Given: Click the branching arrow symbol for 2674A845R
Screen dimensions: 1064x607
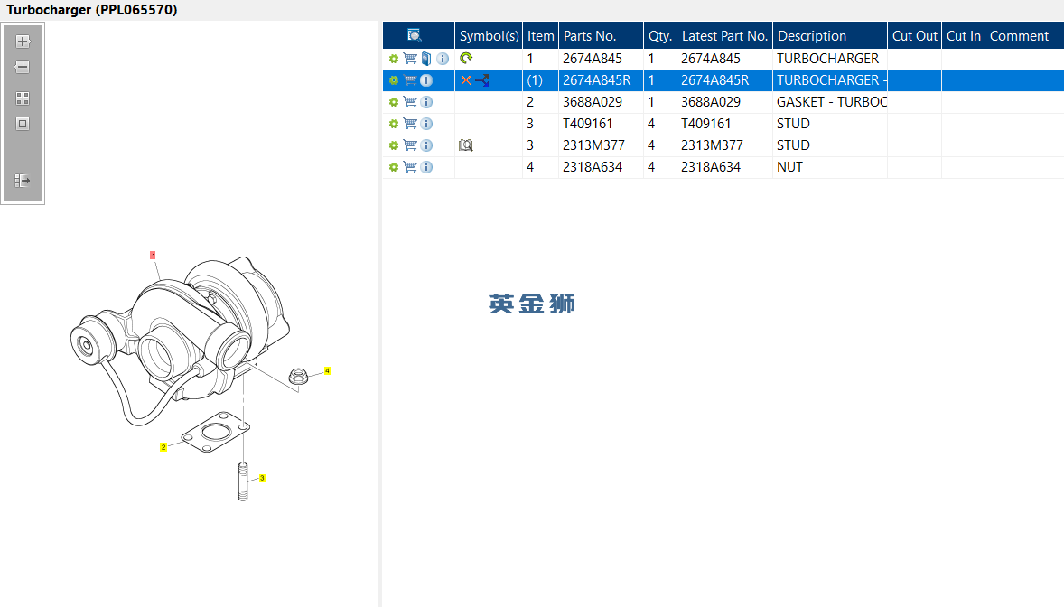Looking at the screenshot, I should (481, 80).
